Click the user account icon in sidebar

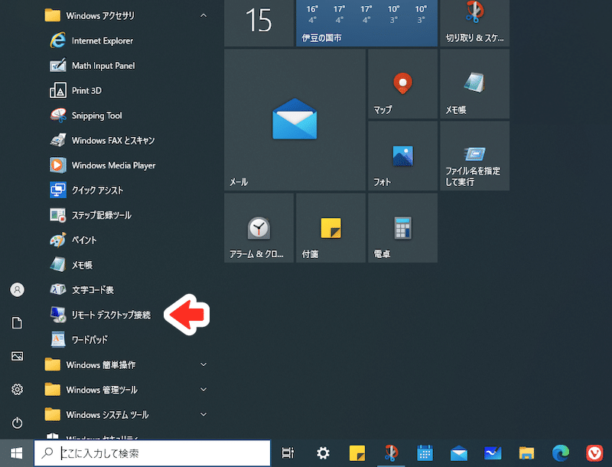[x=17, y=289]
